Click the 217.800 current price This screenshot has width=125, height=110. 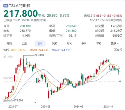tap(21, 13)
